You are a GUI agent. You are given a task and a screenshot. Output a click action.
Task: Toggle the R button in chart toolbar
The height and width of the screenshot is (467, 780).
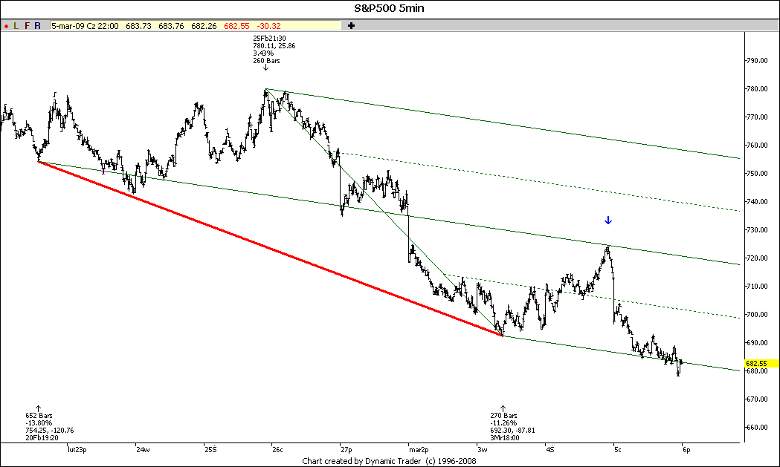pyautogui.click(x=38, y=26)
